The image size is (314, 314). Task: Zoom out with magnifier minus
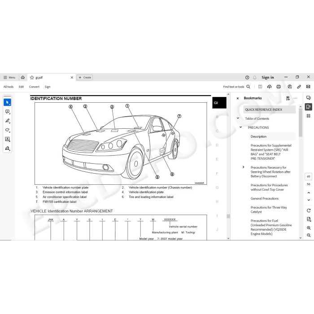[x=309, y=235]
